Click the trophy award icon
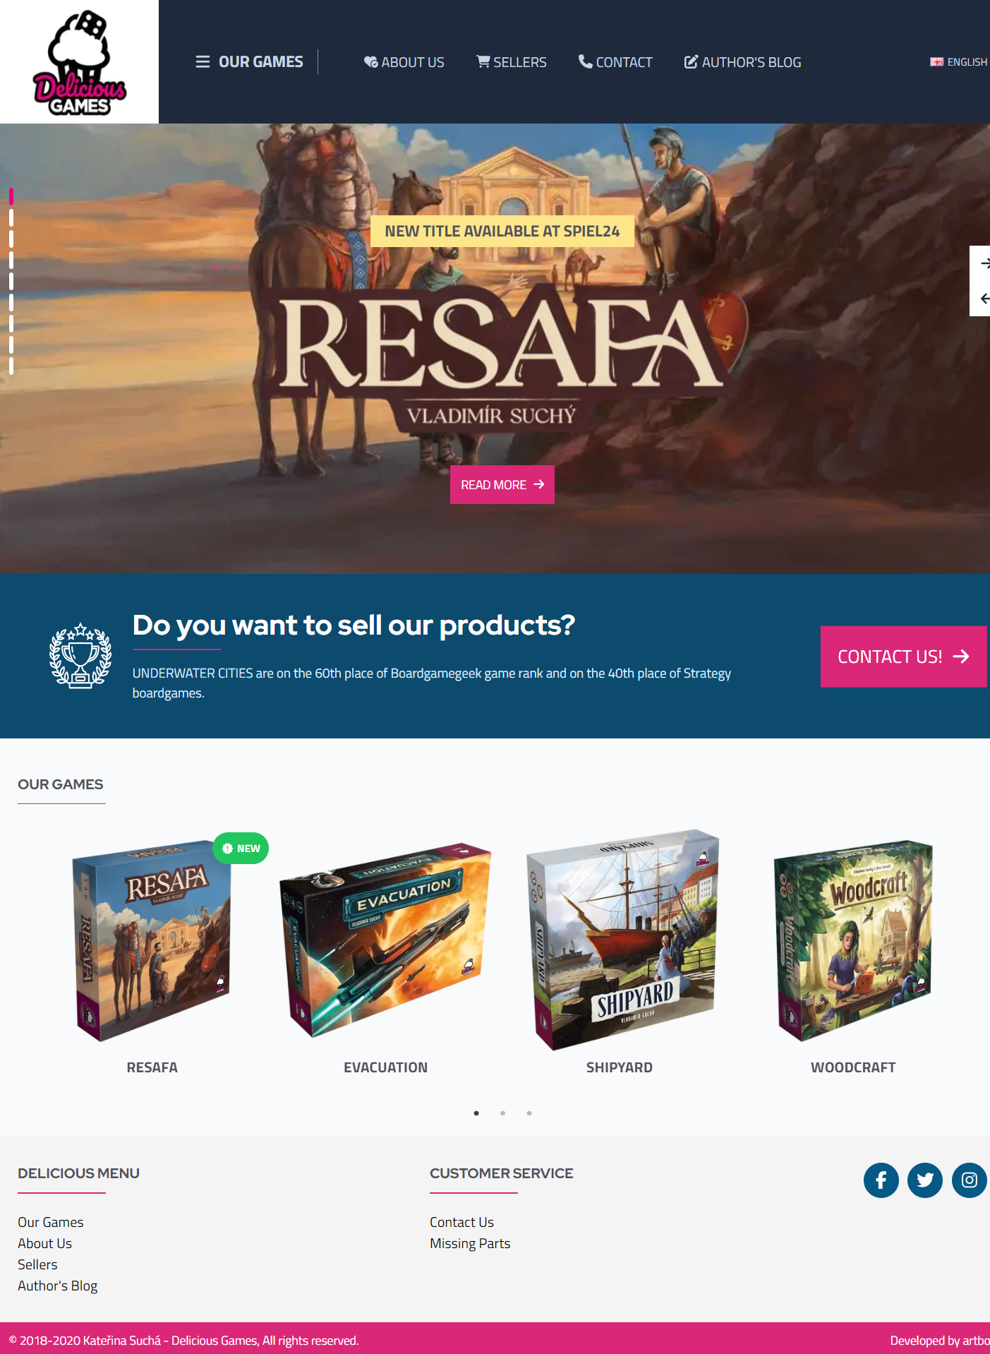The width and height of the screenshot is (990, 1354). 80,656
